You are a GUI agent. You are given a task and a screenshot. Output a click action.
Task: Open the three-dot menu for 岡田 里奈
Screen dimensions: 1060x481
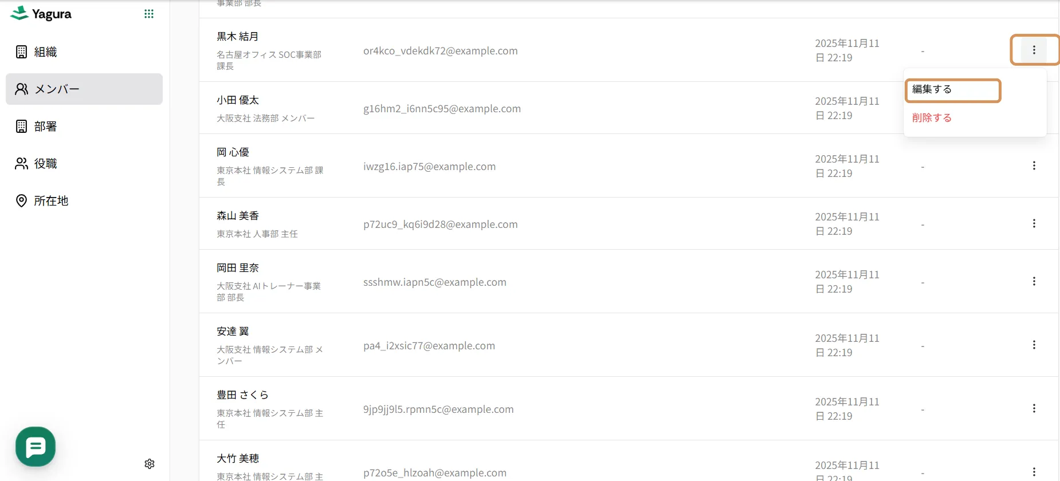pos(1034,281)
